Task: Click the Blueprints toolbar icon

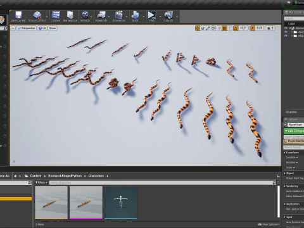Action: pyautogui.click(x=101, y=15)
